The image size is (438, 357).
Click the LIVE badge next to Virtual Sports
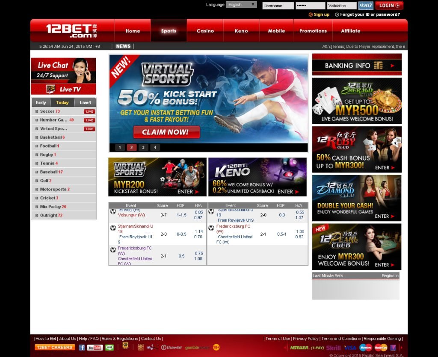click(89, 129)
